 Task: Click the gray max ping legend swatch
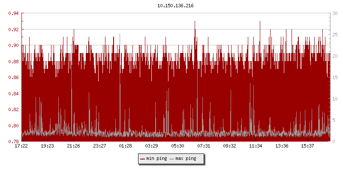(x=172, y=159)
